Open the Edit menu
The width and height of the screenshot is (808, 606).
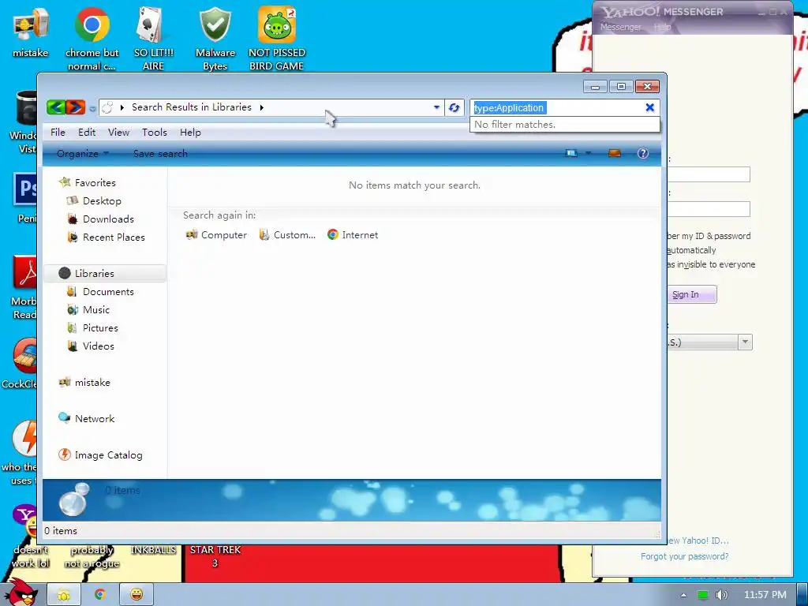pyautogui.click(x=87, y=133)
